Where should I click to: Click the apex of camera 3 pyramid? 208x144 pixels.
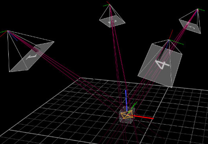point(198,9)
